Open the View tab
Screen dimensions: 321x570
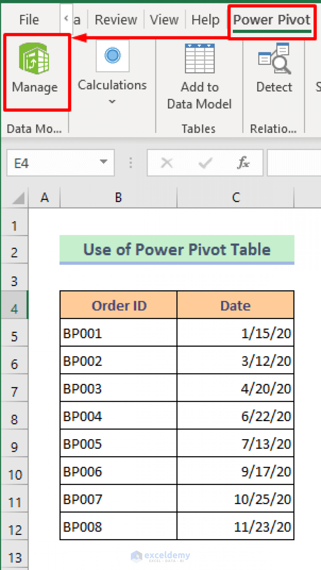coord(164,19)
